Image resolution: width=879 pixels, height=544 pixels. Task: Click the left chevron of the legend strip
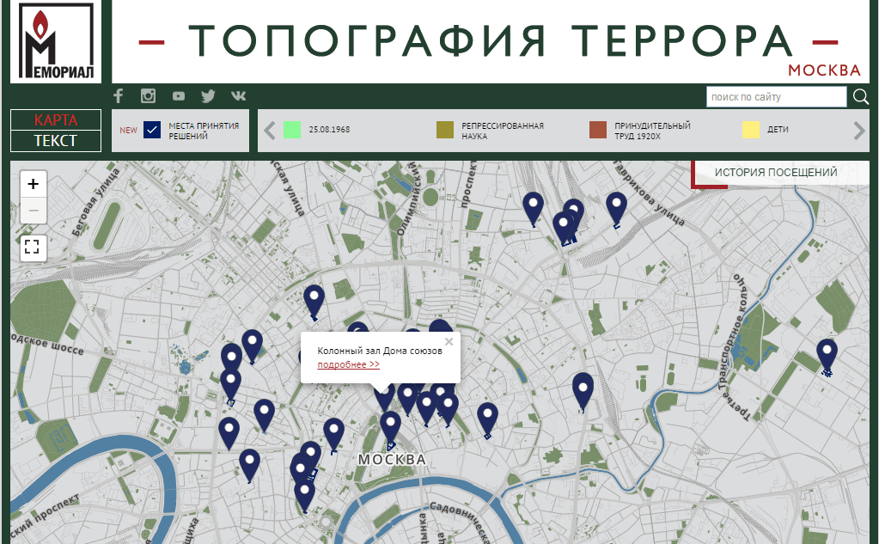click(269, 129)
